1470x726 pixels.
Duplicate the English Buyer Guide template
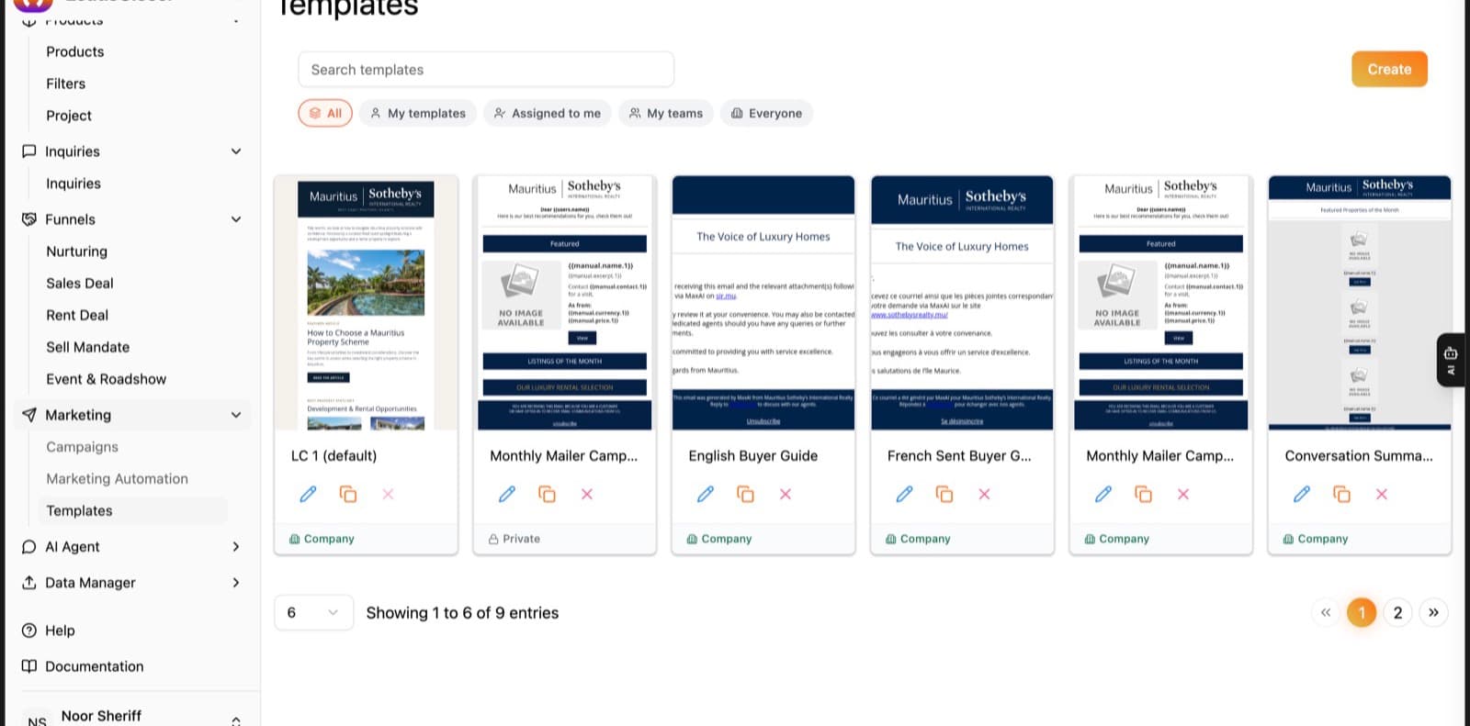(745, 494)
